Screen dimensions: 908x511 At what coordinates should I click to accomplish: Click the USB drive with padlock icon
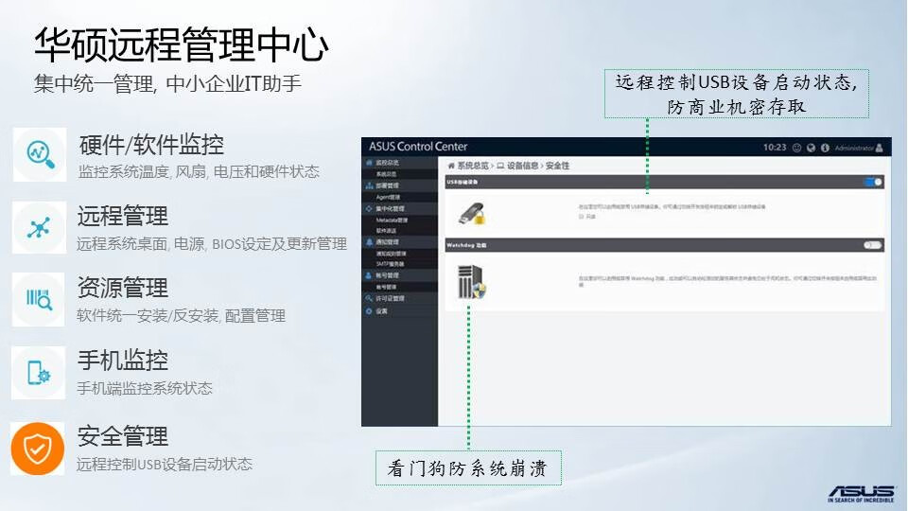pos(472,214)
